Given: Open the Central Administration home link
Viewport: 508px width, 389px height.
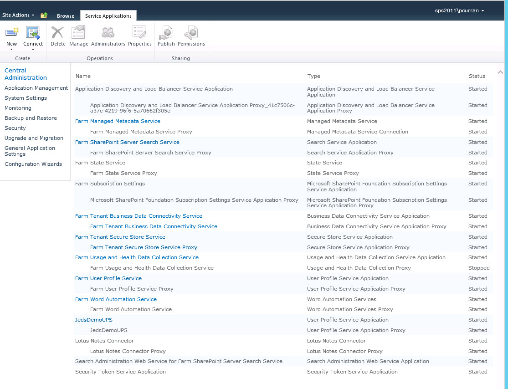Looking at the screenshot, I should (26, 74).
